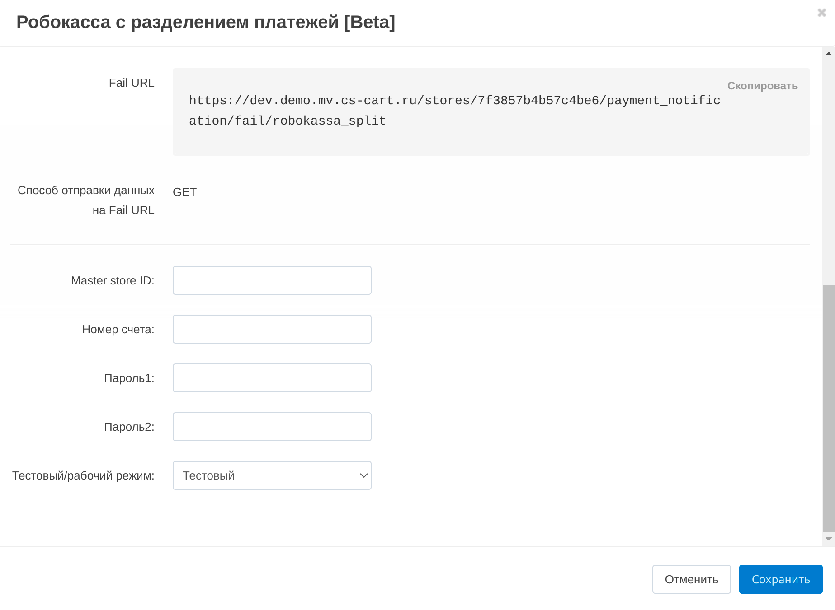The image size is (835, 610).
Task: Click the Пароль1 label text
Action: (x=129, y=378)
